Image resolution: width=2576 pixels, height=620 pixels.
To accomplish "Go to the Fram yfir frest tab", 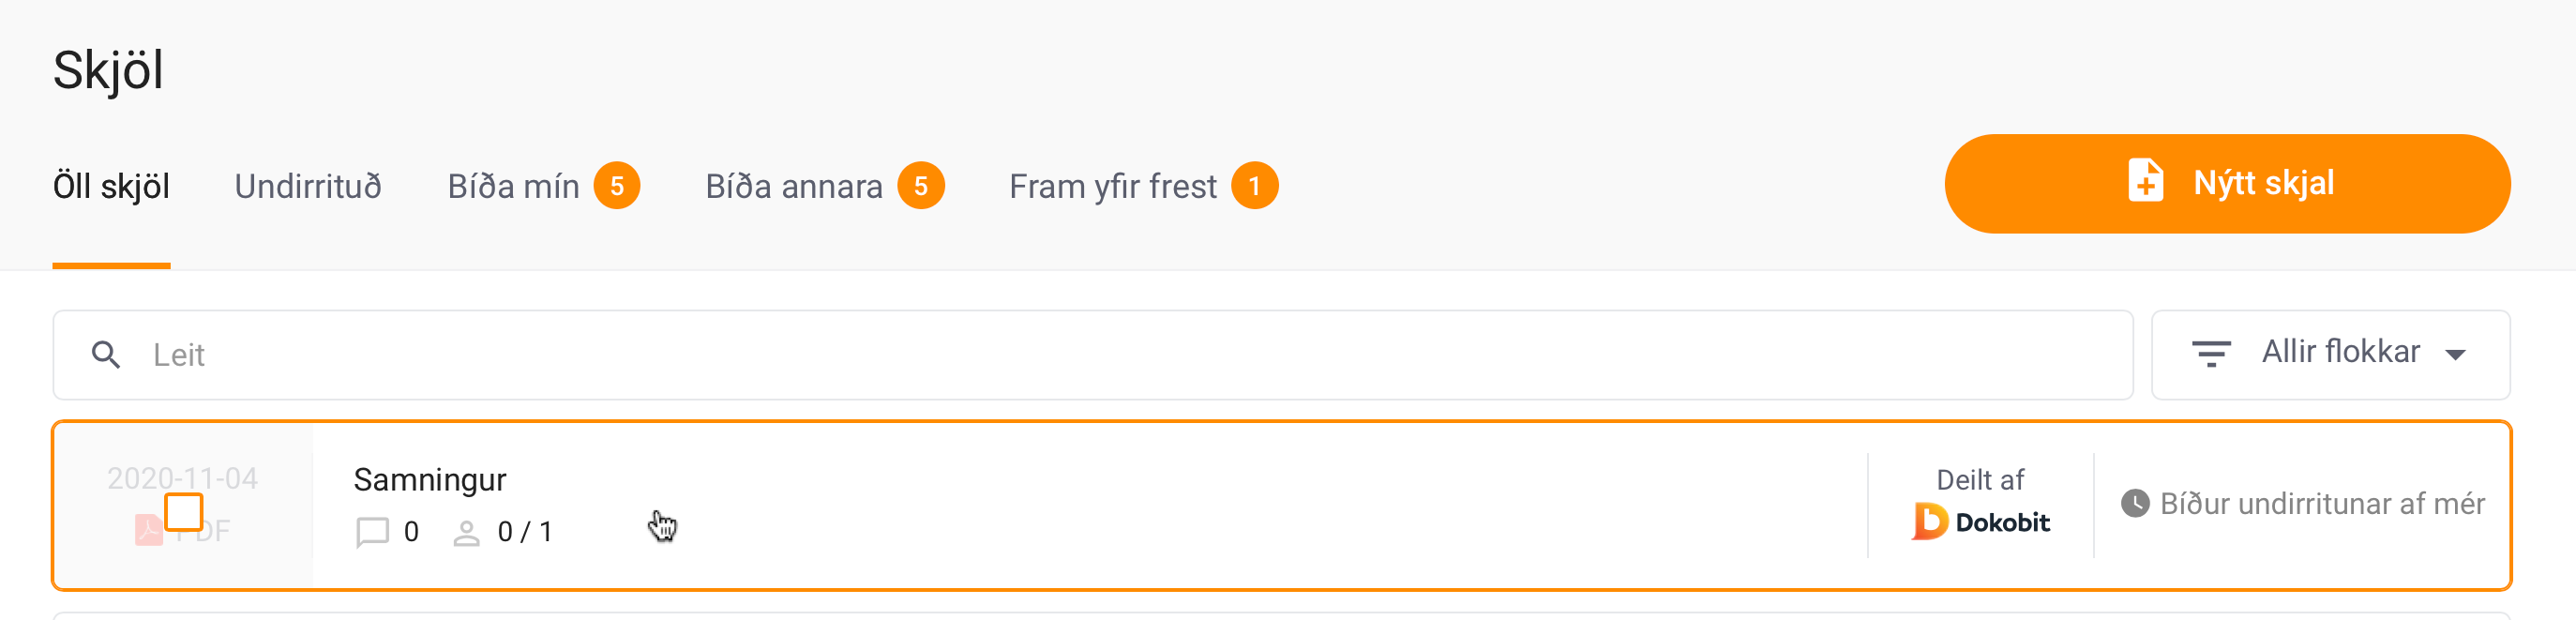I will [1112, 187].
